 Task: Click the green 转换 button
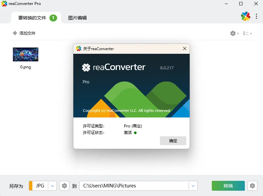point(228,186)
